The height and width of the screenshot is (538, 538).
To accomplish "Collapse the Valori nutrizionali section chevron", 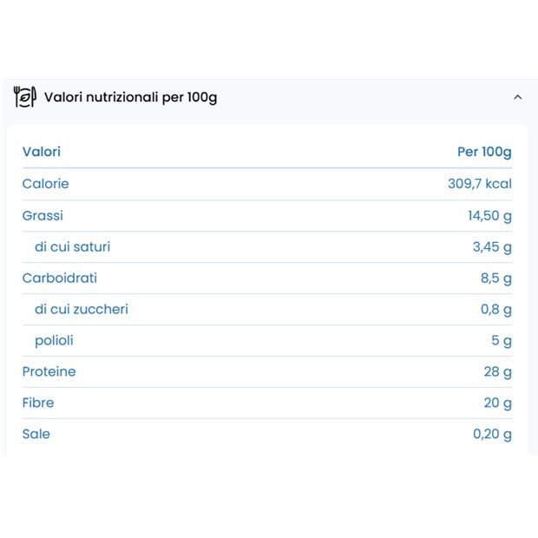I will [517, 97].
